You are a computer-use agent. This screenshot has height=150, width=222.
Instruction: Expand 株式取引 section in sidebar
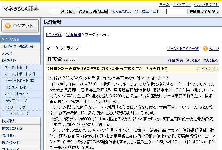[x=9, y=121]
